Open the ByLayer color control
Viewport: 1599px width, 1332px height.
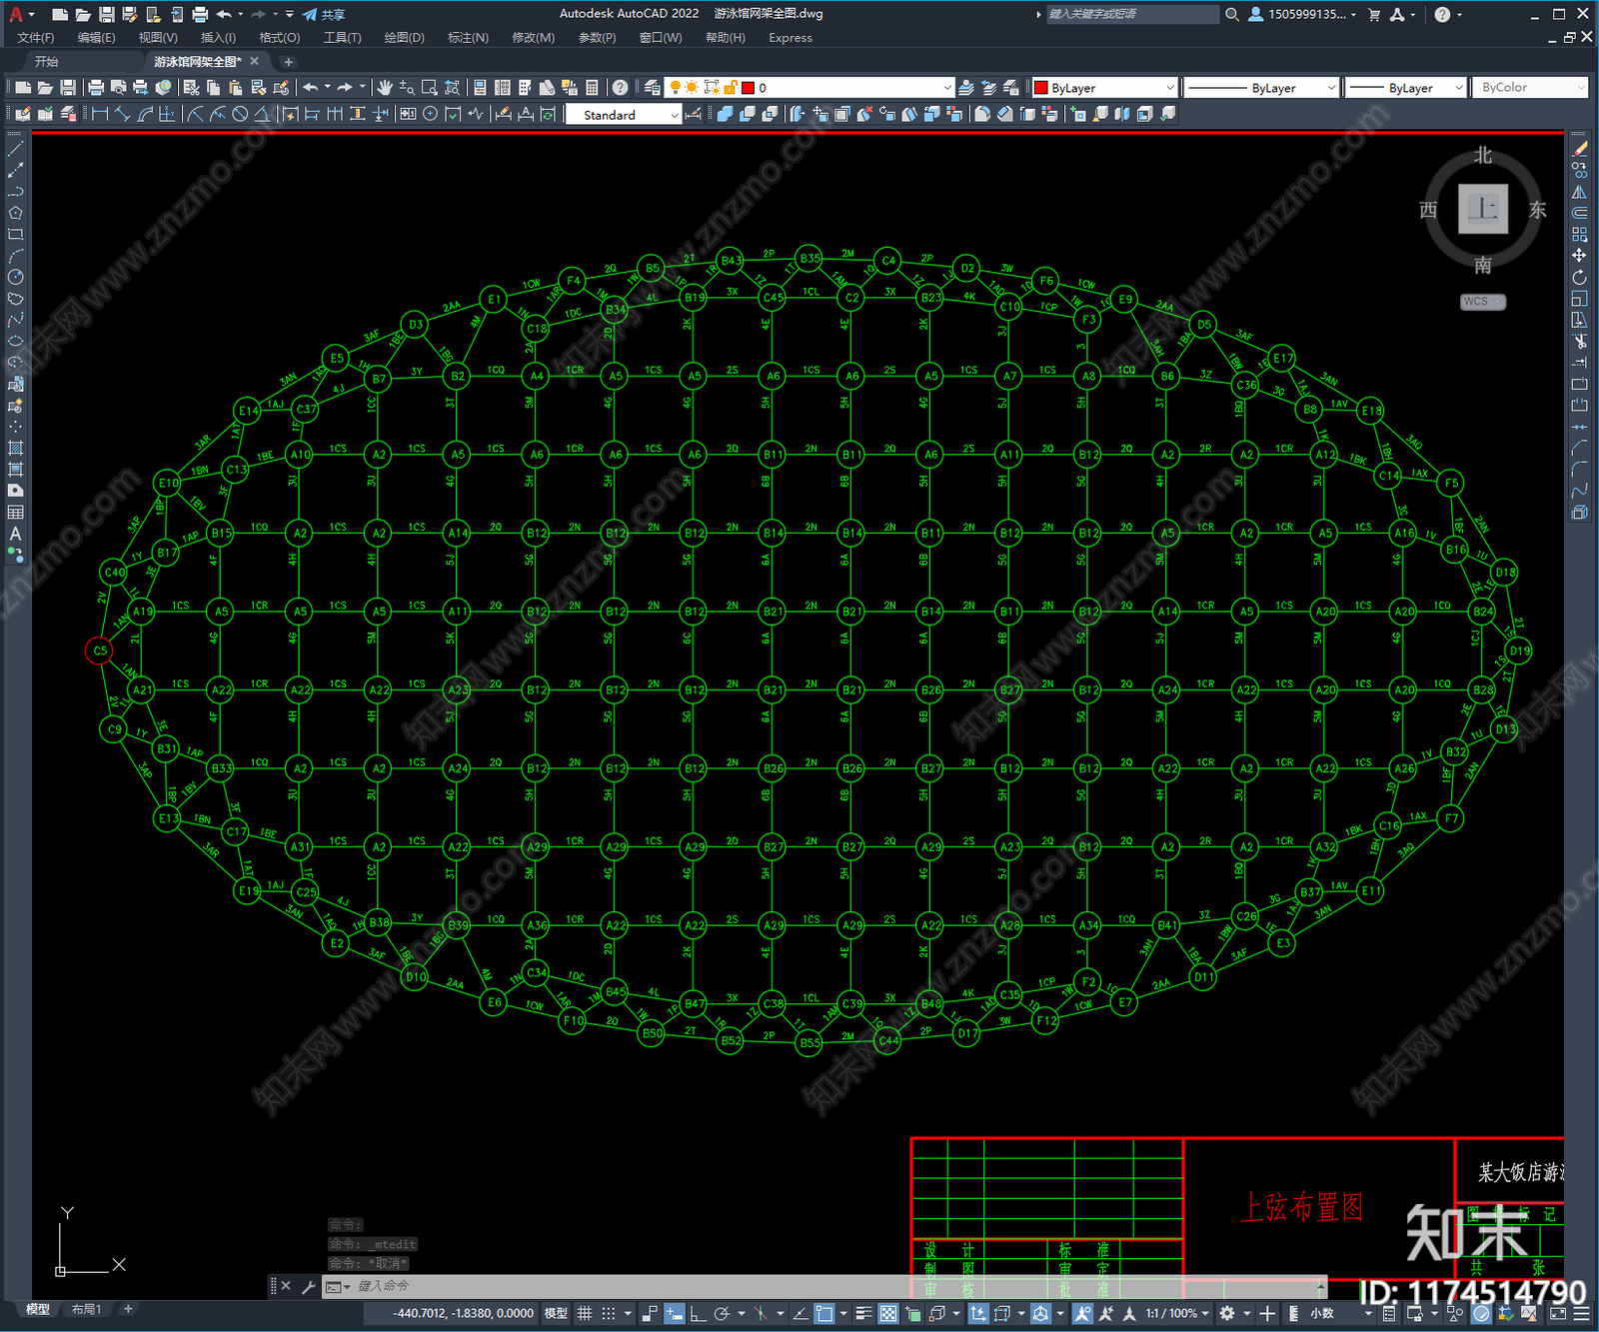click(x=1105, y=88)
